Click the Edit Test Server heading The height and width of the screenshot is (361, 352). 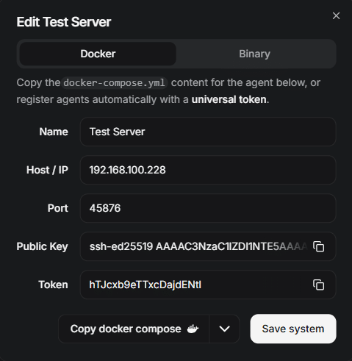click(x=64, y=22)
